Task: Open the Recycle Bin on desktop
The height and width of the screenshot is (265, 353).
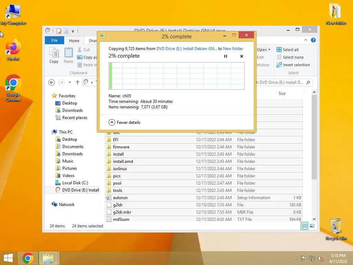Action: click(336, 229)
